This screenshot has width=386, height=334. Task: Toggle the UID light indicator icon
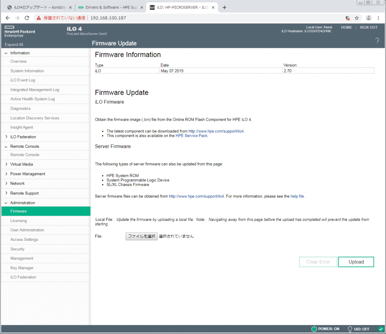[x=350, y=329]
